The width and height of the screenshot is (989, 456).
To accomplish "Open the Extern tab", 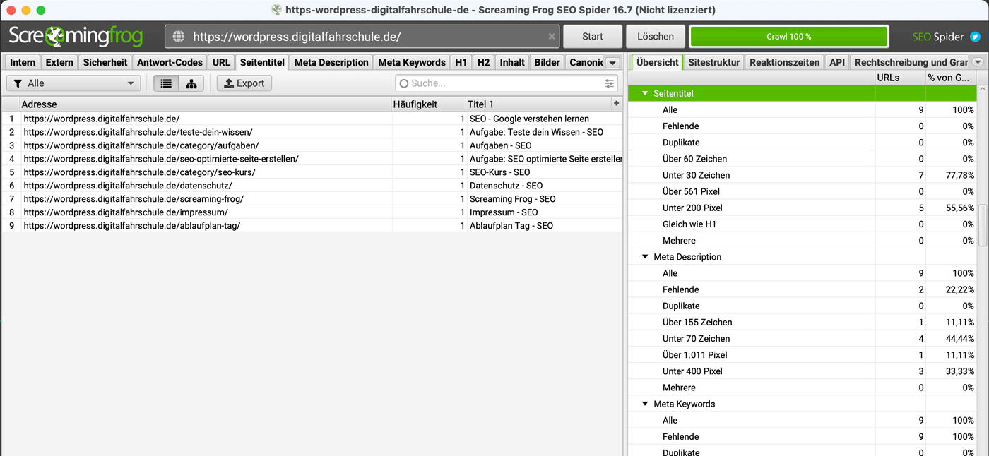I will 59,62.
